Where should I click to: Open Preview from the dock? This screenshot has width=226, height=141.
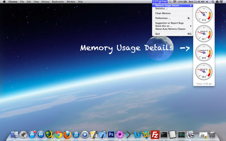190,135
